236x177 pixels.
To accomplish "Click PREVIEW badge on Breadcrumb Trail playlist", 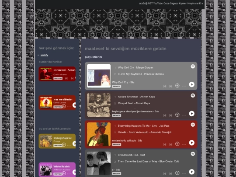I will (117, 174).
